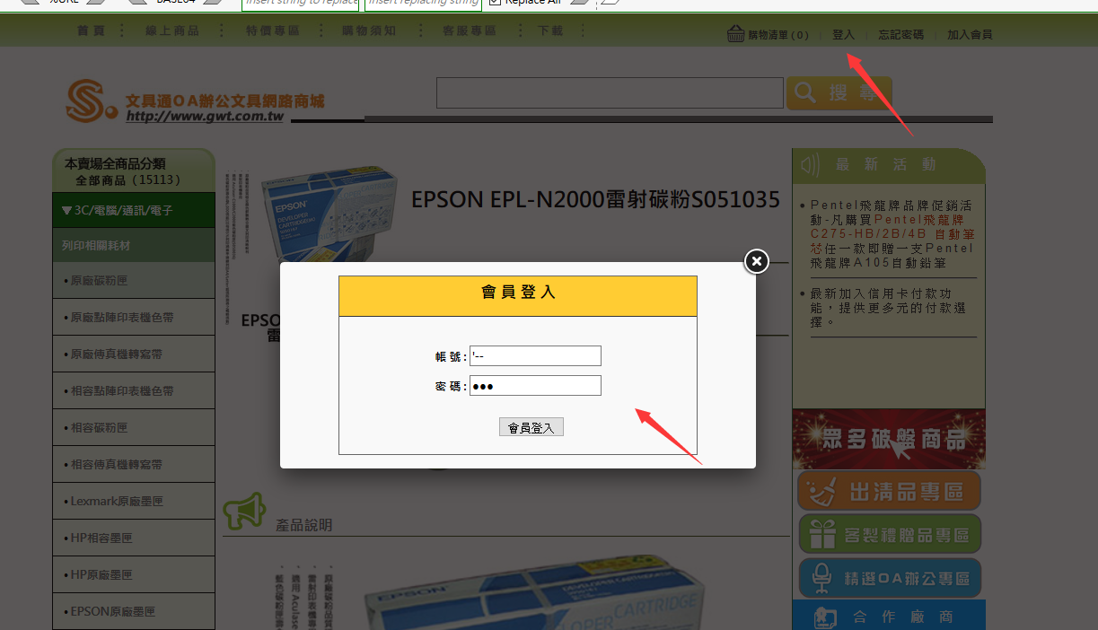The image size is (1098, 630).
Task: Select HP原廠墨匣 in the sidebar
Action: pyautogui.click(x=133, y=574)
